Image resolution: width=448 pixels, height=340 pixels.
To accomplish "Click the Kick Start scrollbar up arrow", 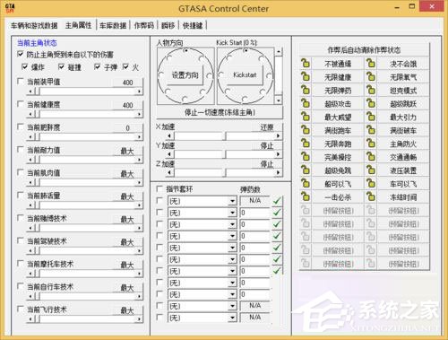I will (279, 51).
